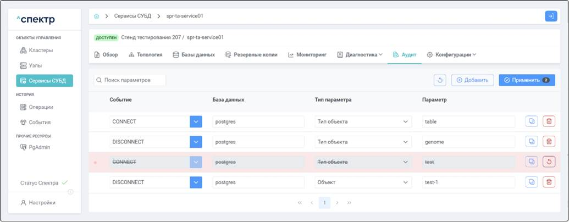This screenshot has height=222, width=569.
Task: Click Стенд тестирования 207 text
Action: point(151,37)
